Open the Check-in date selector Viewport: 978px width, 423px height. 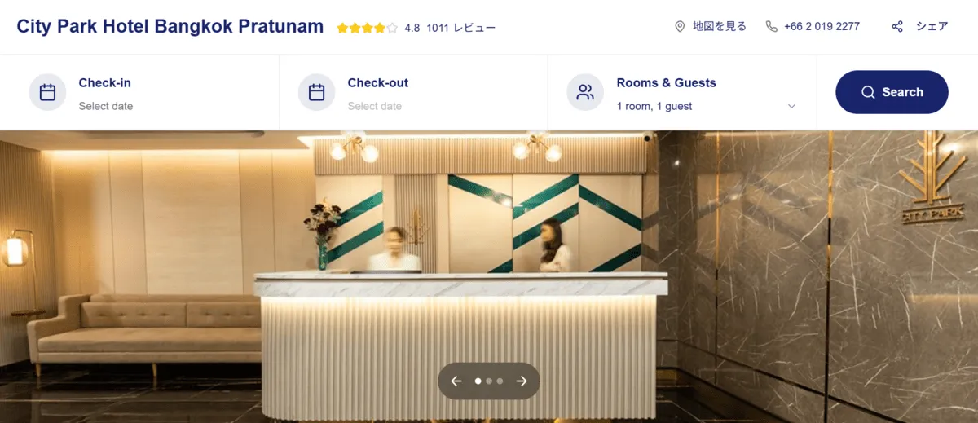point(140,92)
